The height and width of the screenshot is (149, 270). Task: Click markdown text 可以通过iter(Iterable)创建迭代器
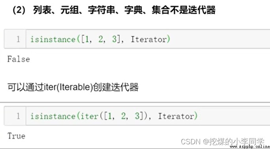[x=73, y=87]
